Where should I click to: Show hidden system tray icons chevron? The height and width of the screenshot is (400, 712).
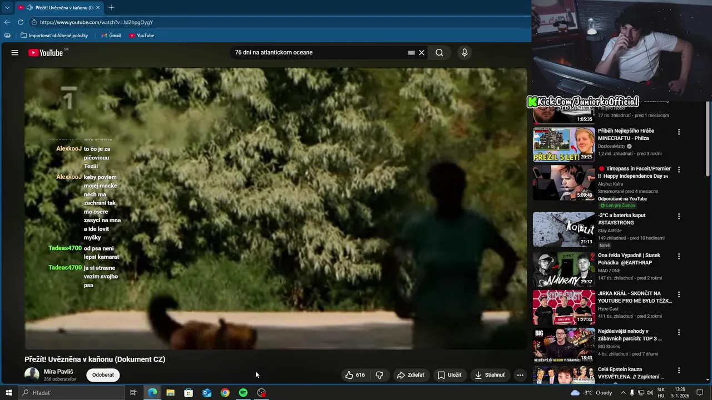pyautogui.click(x=623, y=393)
